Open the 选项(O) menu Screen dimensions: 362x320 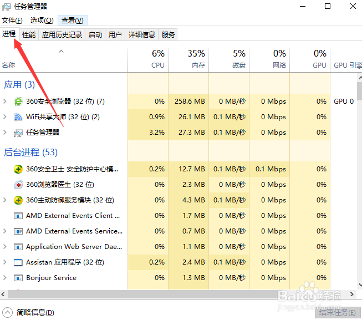click(x=42, y=21)
